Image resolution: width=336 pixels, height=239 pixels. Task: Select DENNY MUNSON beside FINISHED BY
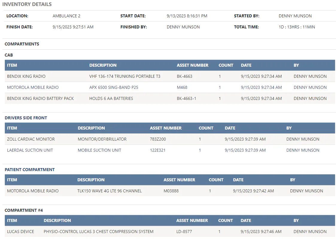pyautogui.click(x=183, y=27)
